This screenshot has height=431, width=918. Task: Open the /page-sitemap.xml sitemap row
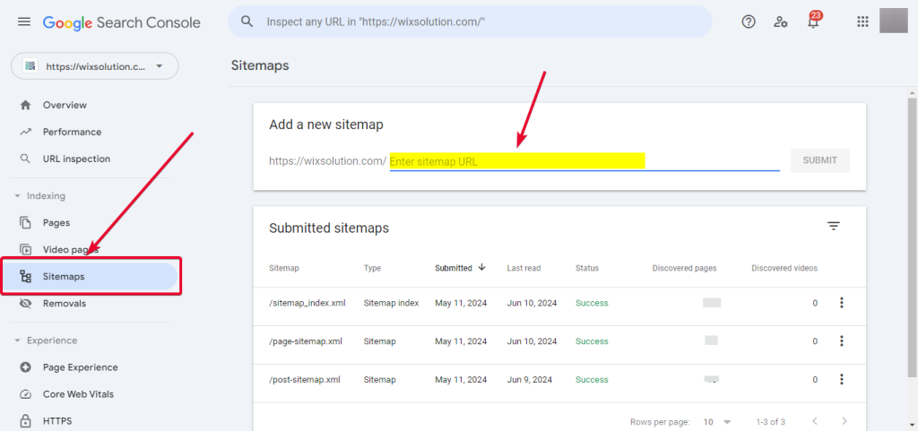(x=559, y=340)
